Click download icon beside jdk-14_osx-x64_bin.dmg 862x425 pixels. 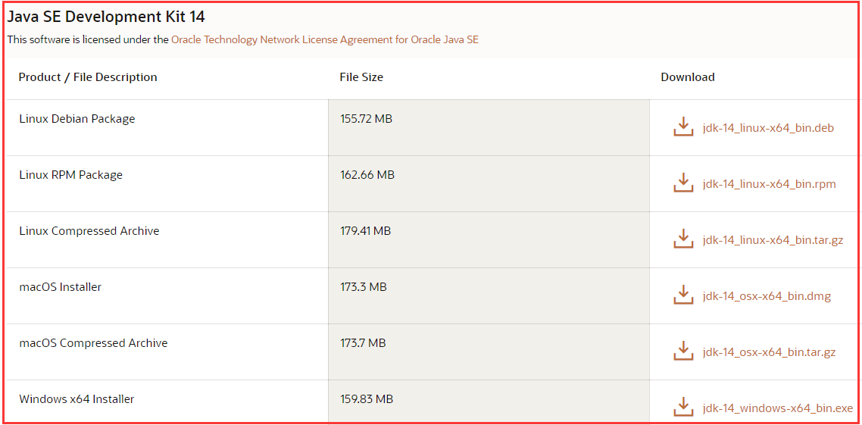(x=683, y=295)
